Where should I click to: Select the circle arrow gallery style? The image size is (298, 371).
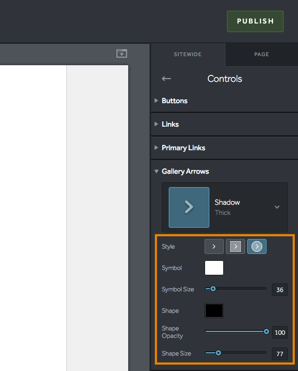coord(257,246)
